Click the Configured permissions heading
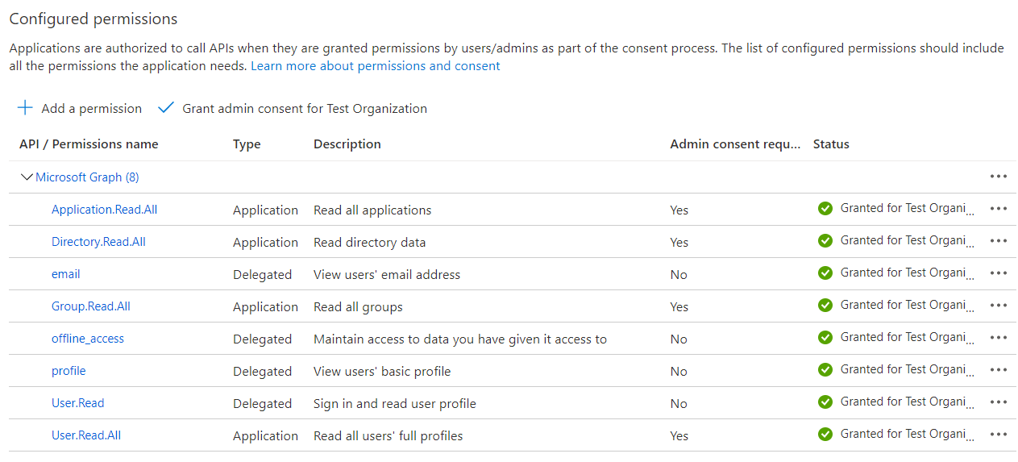Screen dimensions: 1018x462 tap(93, 19)
